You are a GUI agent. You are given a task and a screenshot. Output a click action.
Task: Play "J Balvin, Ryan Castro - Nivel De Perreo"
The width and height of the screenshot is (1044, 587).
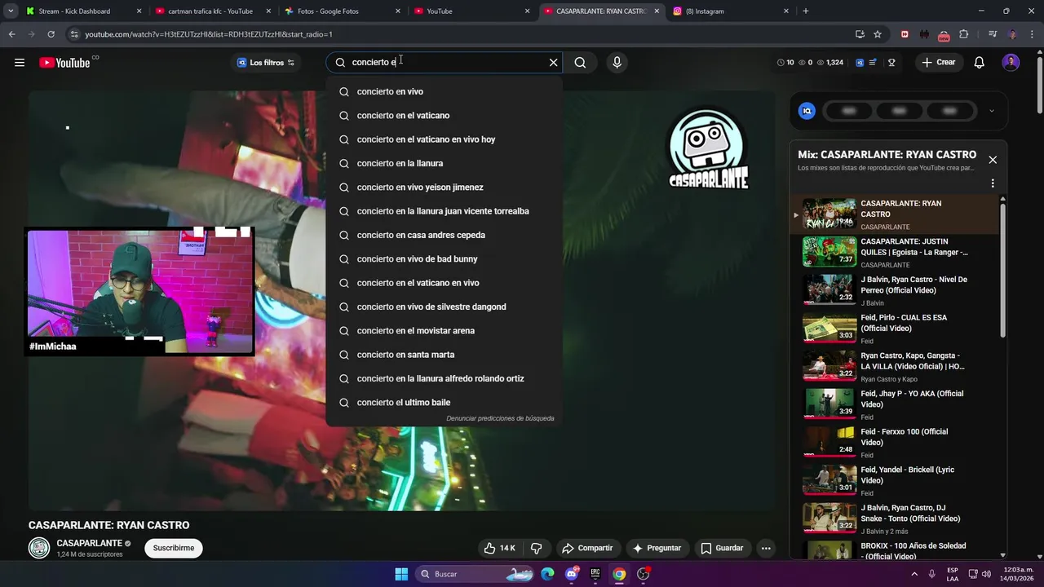click(x=893, y=290)
